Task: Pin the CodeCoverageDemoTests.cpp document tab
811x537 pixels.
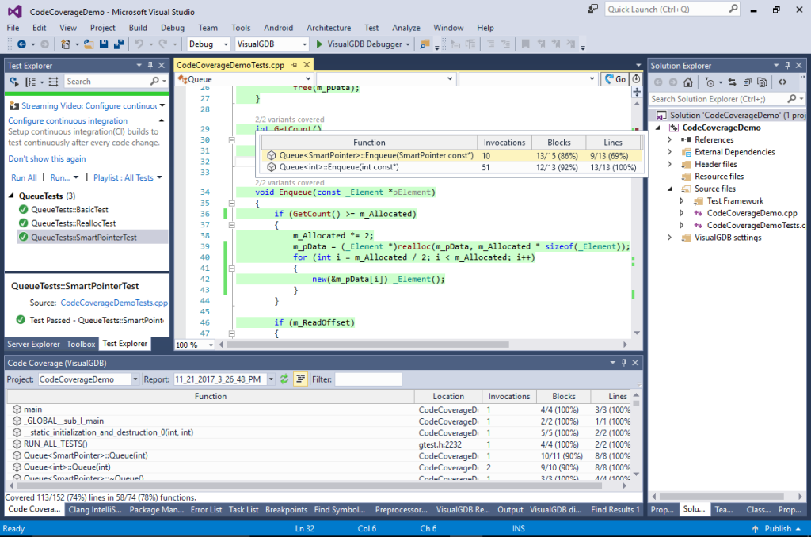Action: point(294,65)
